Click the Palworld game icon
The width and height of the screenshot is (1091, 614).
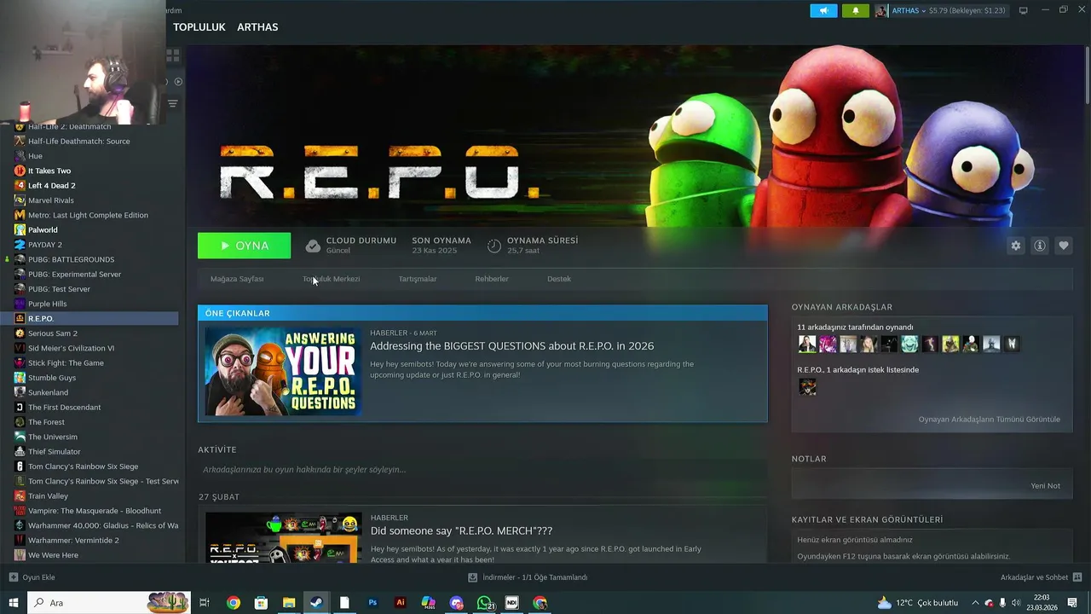point(20,229)
